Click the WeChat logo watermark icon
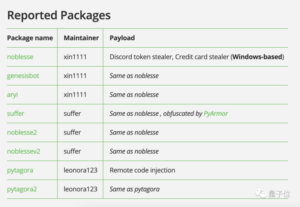Image resolution: width=300 pixels, height=207 pixels. tap(260, 193)
